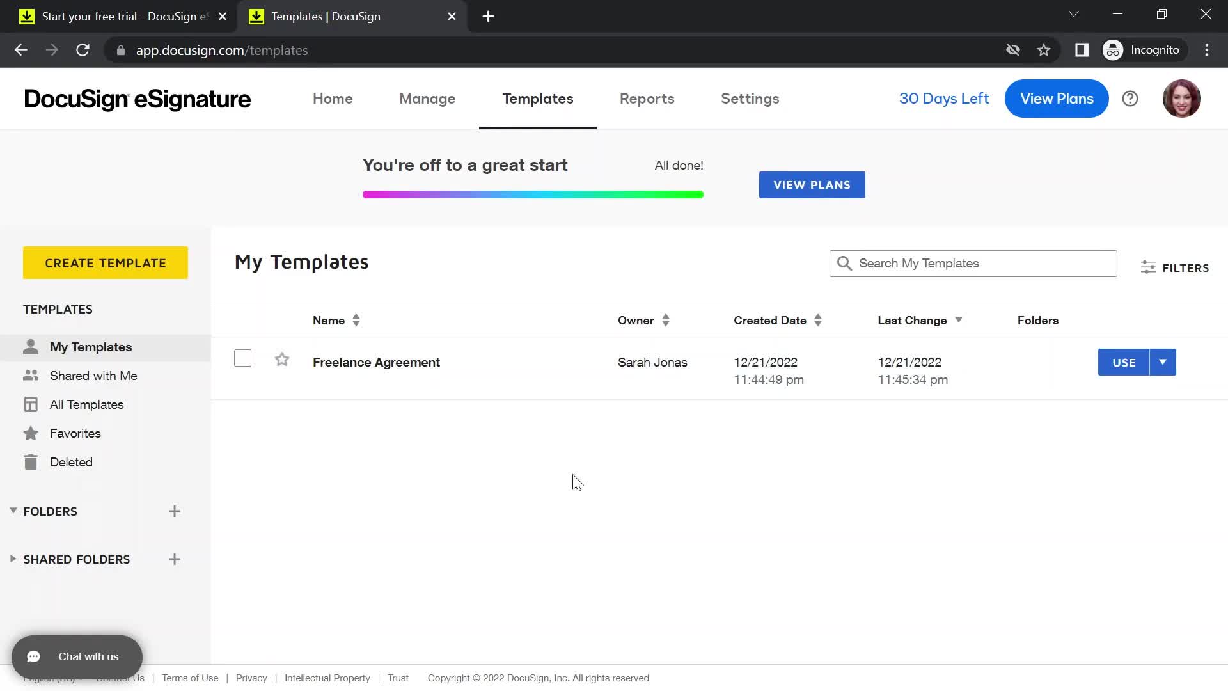Open the Reports tab
This screenshot has height=691, width=1228.
pos(647,98)
